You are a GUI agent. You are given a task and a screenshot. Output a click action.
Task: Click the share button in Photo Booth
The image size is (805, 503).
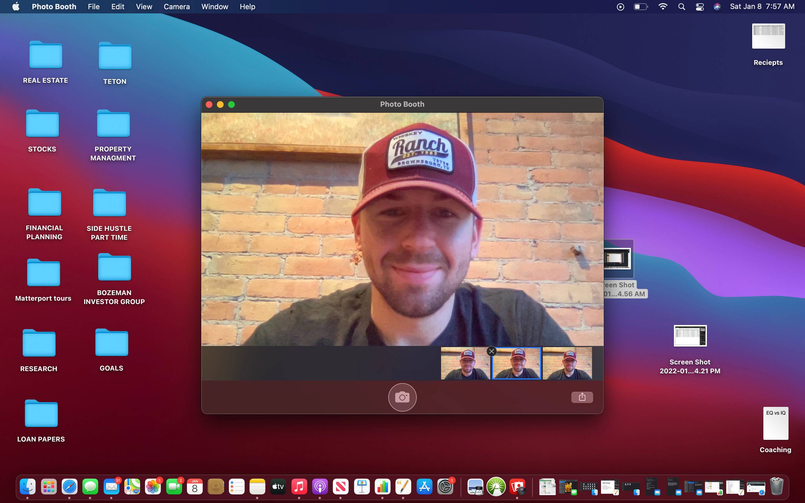[582, 397]
